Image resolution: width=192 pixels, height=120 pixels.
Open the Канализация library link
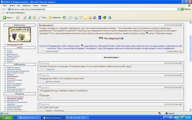(x=12, y=76)
